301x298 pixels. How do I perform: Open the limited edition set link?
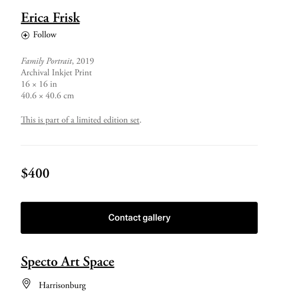point(80,120)
